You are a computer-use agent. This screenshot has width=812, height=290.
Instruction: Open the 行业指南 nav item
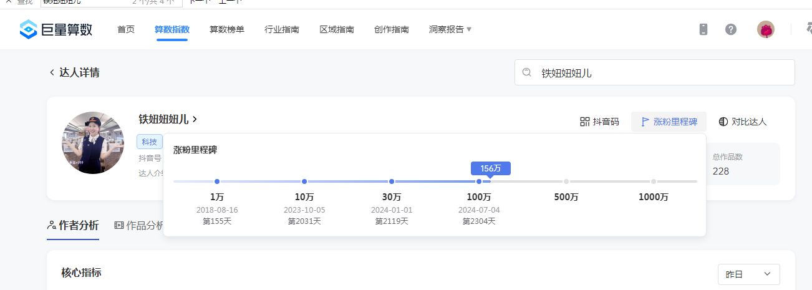coord(282,29)
